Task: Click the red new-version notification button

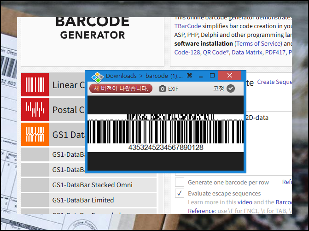Action: point(121,89)
